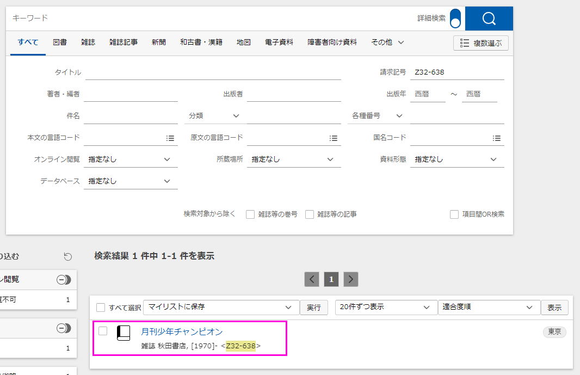580x375 pixels.
Task: Select the 和古書・漢籍 tab
Action: [201, 42]
